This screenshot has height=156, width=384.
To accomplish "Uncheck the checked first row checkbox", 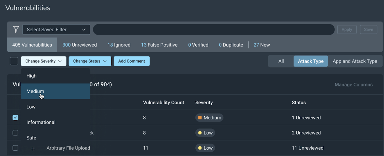I will 15,118.
